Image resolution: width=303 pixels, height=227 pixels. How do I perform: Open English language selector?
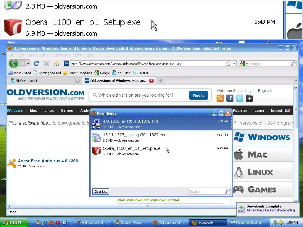tap(280, 111)
